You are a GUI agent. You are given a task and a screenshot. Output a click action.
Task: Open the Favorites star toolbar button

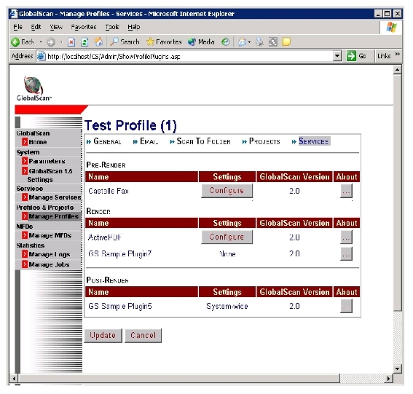coord(164,42)
